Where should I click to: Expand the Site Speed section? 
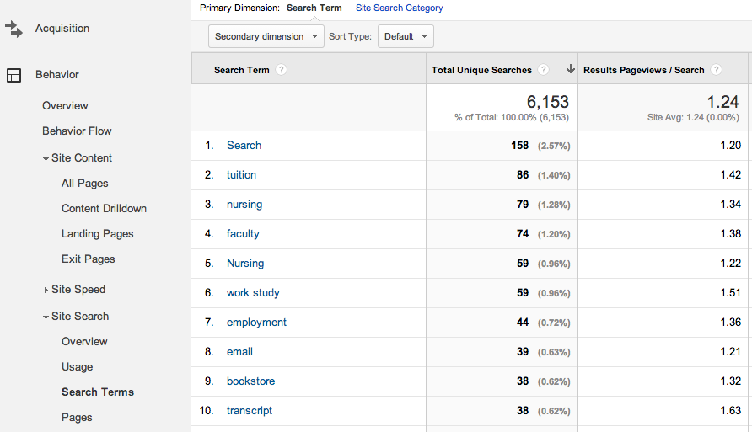click(46, 290)
